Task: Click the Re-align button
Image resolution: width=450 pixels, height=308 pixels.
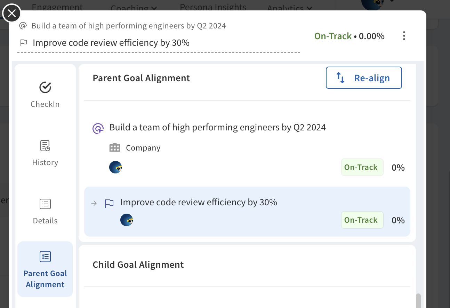Action: [364, 78]
